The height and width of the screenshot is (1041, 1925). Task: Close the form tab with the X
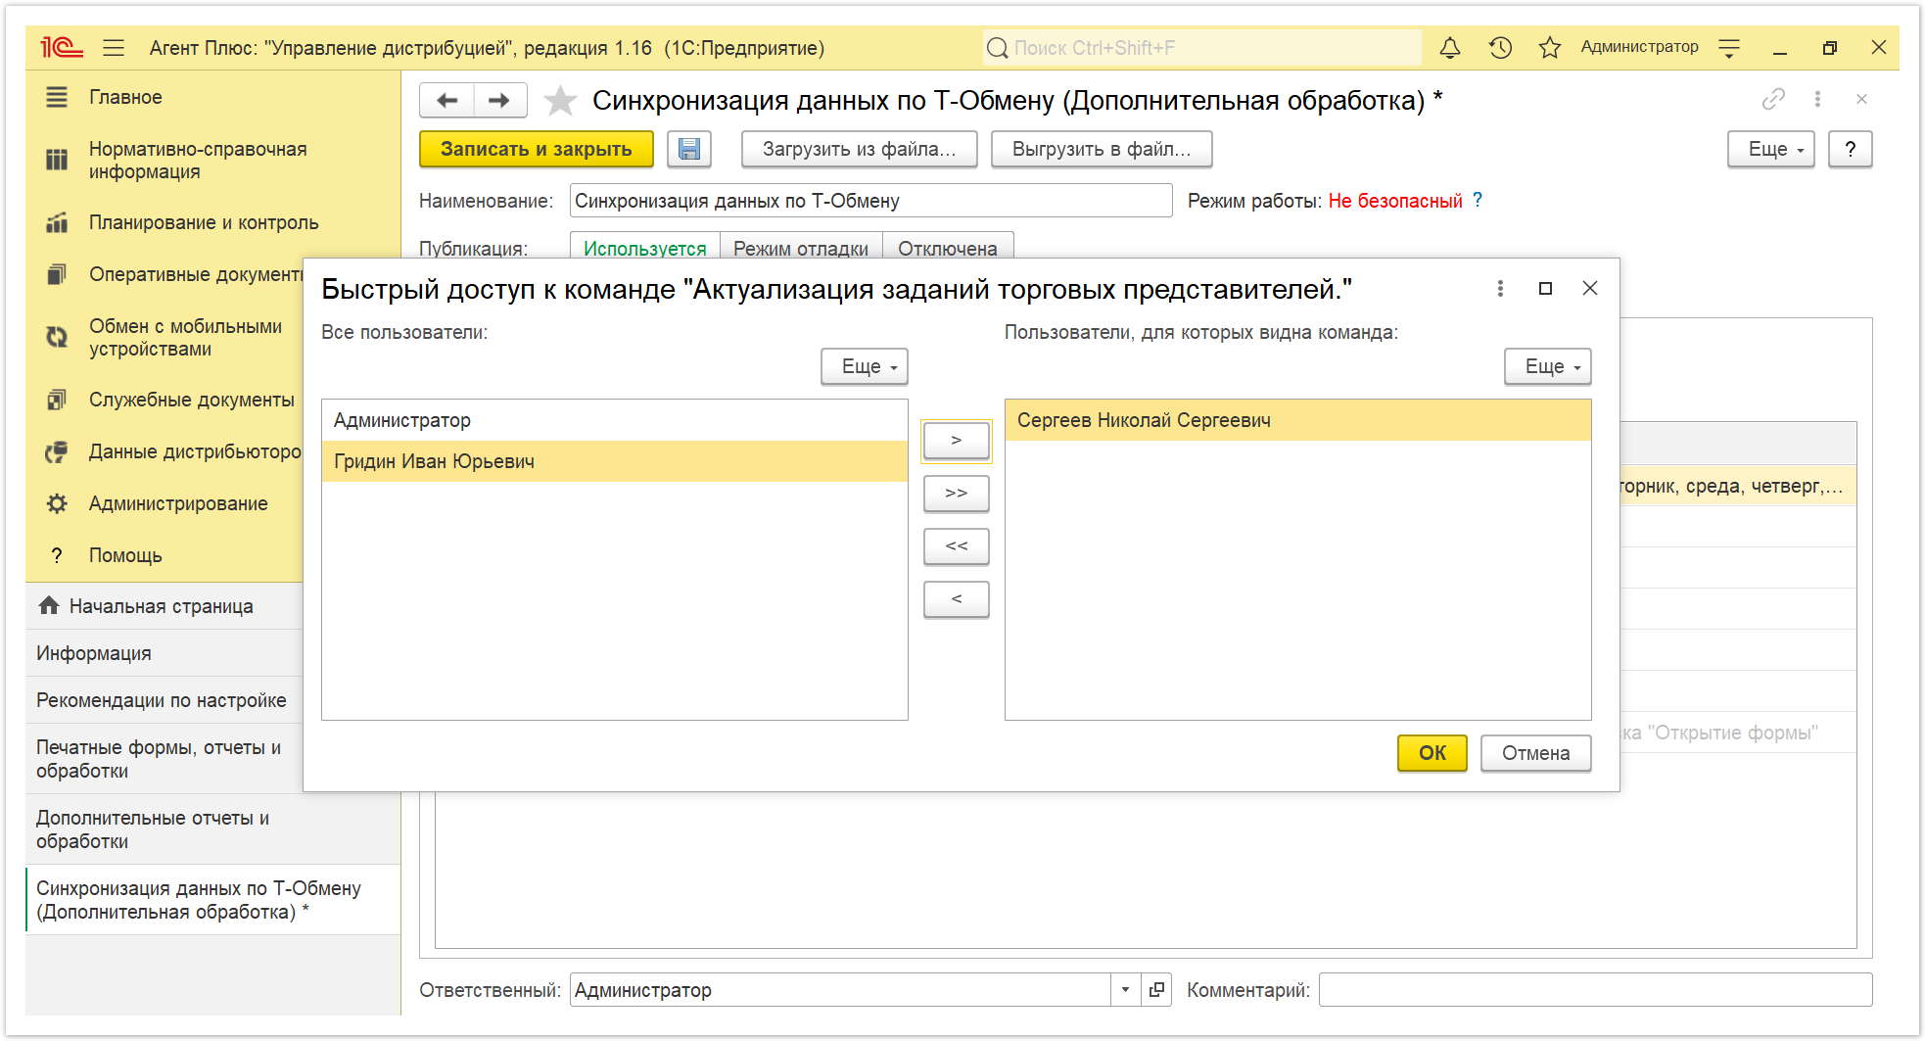pyautogui.click(x=1861, y=99)
